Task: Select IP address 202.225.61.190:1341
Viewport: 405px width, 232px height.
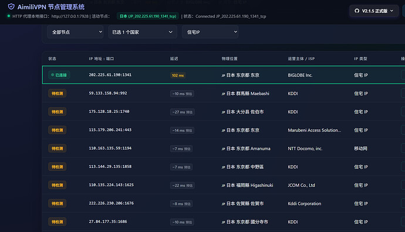Action: tap(110, 75)
